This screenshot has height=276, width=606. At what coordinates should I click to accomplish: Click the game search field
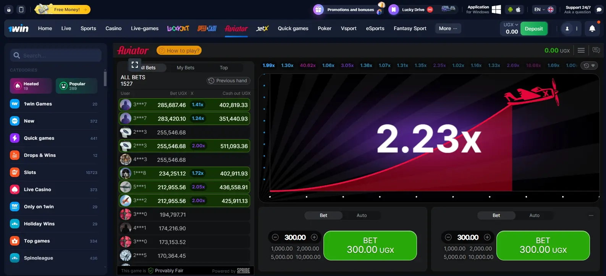click(56, 56)
